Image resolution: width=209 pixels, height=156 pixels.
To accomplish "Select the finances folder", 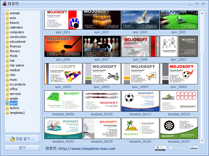I will pos(15,46).
